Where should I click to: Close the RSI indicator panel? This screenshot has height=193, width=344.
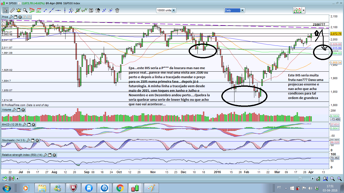click(x=54, y=155)
